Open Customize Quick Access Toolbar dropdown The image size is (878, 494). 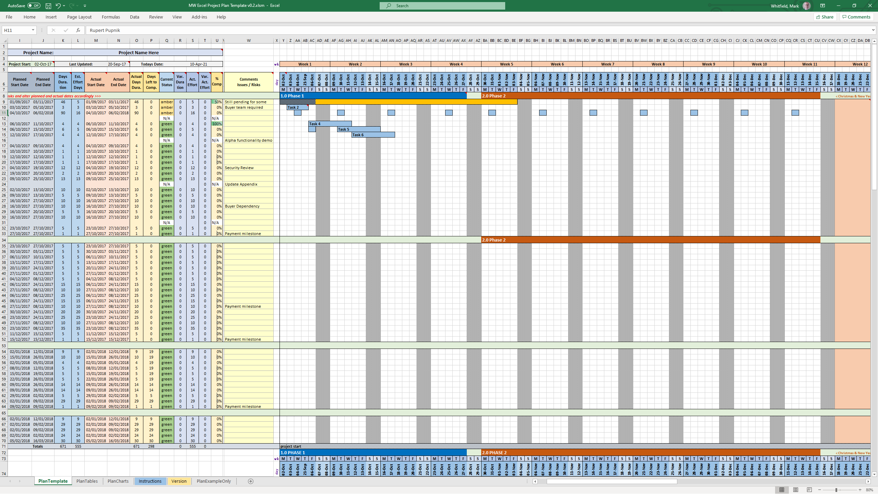click(x=85, y=6)
